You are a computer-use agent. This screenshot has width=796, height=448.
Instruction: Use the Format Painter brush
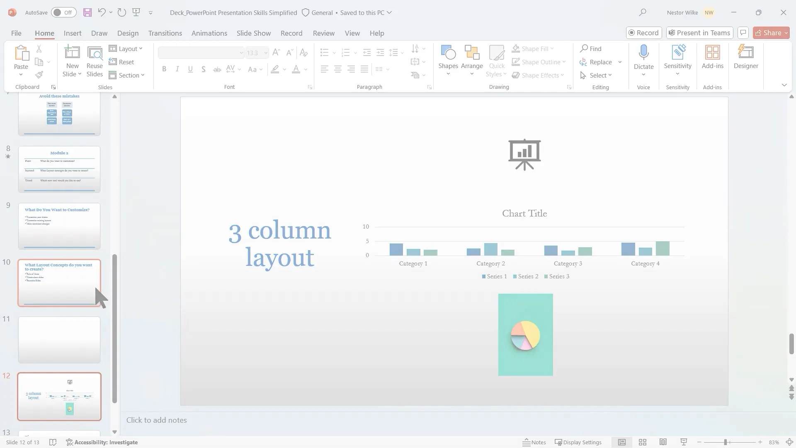point(39,75)
